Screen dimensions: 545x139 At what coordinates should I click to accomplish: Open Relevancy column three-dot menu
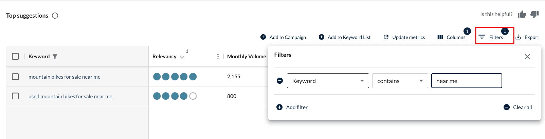pyautogui.click(x=218, y=56)
